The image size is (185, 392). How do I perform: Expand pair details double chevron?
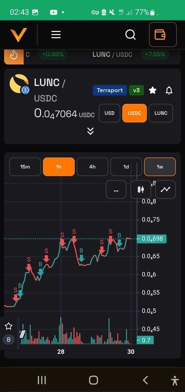[x=91, y=131]
